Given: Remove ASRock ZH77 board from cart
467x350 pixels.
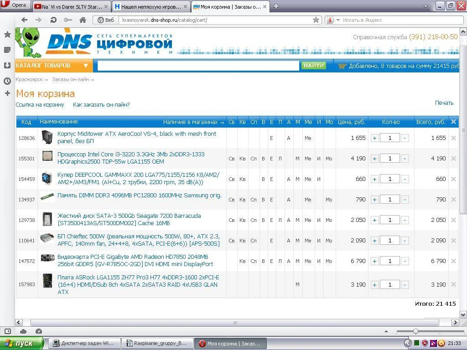Looking at the screenshot, I should 453,284.
